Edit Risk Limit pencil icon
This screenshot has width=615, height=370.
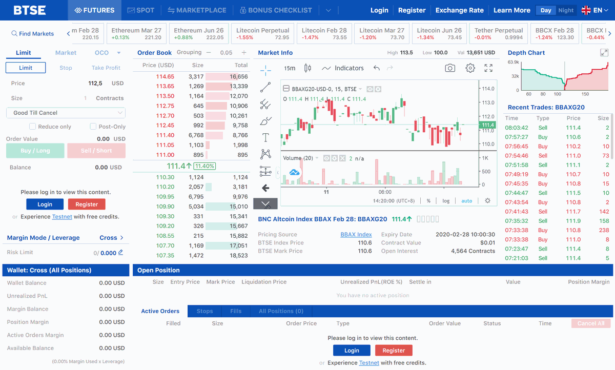(x=120, y=253)
